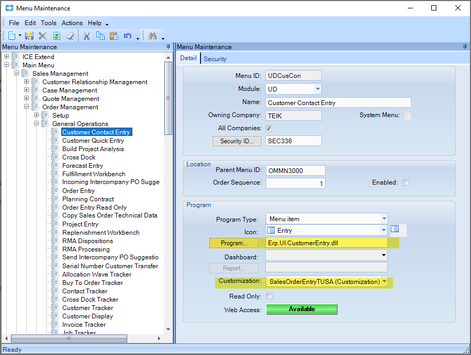The width and height of the screenshot is (471, 355).
Task: Click the Copy toolbar icon
Action: click(x=100, y=36)
